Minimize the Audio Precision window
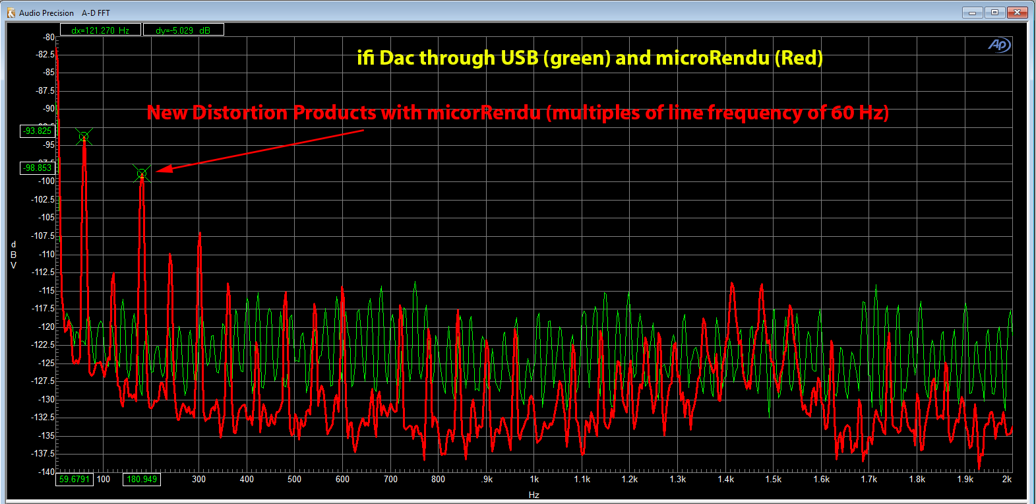 [x=973, y=12]
